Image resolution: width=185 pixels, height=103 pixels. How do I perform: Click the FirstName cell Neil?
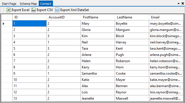click(x=98, y=42)
